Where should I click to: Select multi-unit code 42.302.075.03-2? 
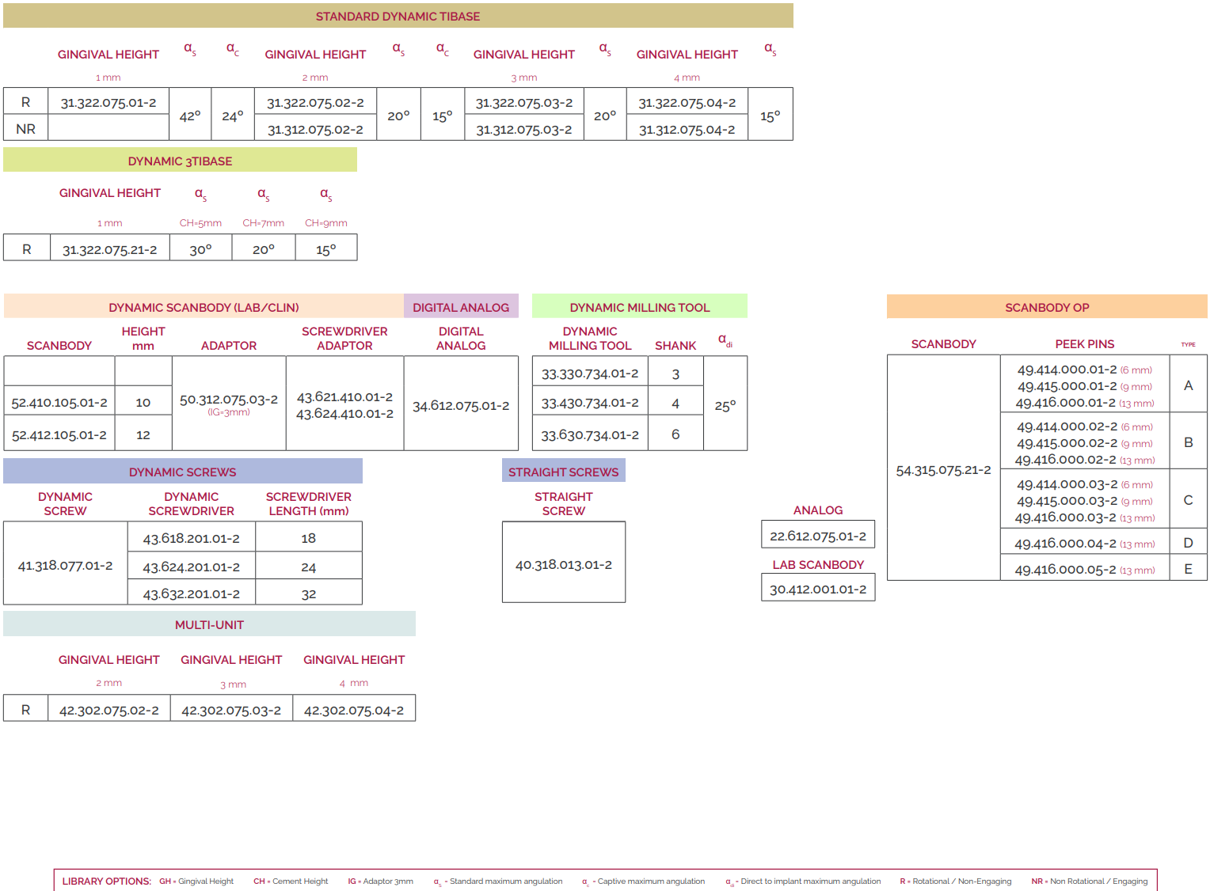click(x=231, y=710)
